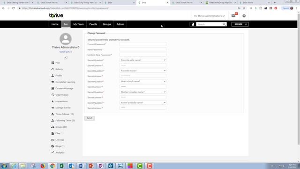300x169 pixels.
Task: Click the Thrive logo
Action: tap(56, 15)
